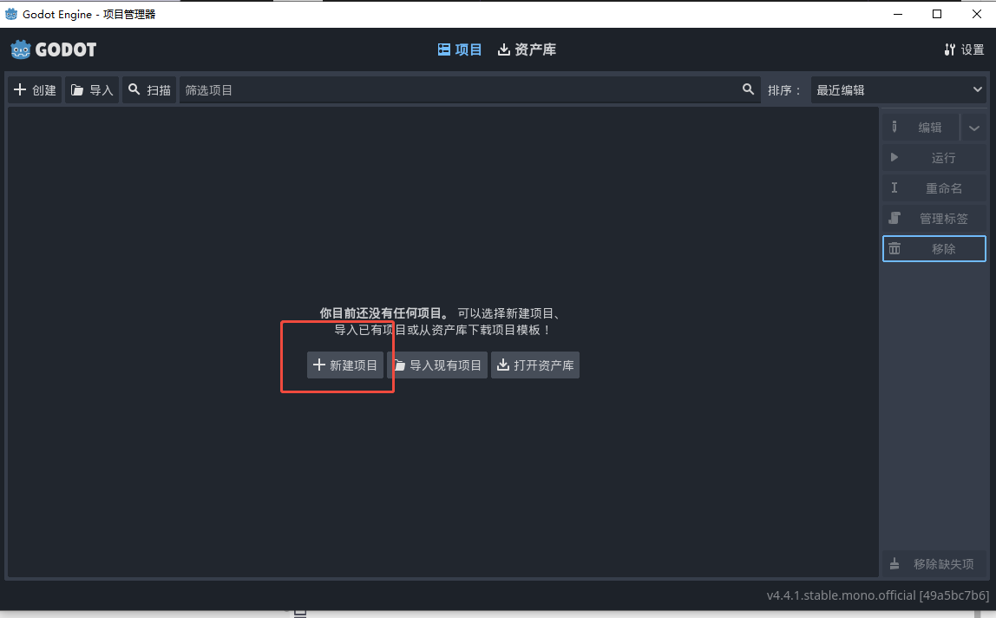Click the 新建项目 new project button
Screen dimensions: 996x618
tap(345, 365)
